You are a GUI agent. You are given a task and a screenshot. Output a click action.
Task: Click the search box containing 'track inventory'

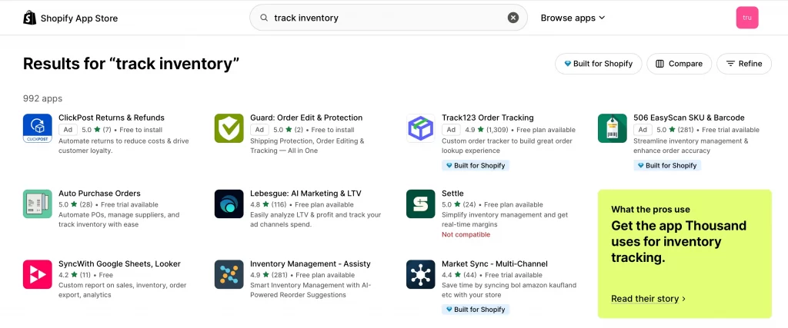click(389, 18)
